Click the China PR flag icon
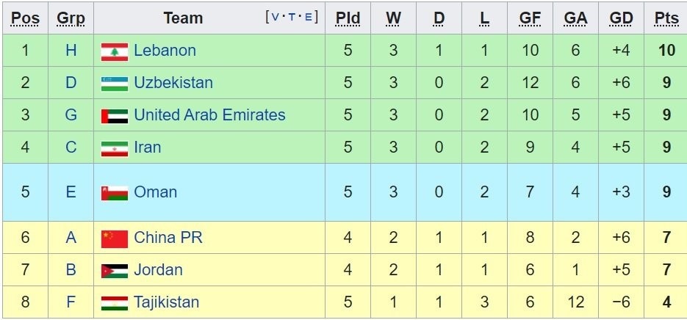Viewport: 687px width, 320px height. pyautogui.click(x=114, y=239)
